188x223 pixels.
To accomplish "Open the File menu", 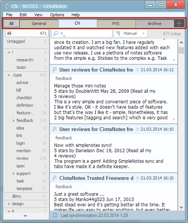I will (9, 15).
